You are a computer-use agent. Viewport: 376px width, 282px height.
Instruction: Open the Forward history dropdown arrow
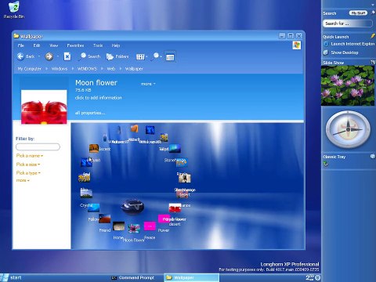[x=58, y=56]
